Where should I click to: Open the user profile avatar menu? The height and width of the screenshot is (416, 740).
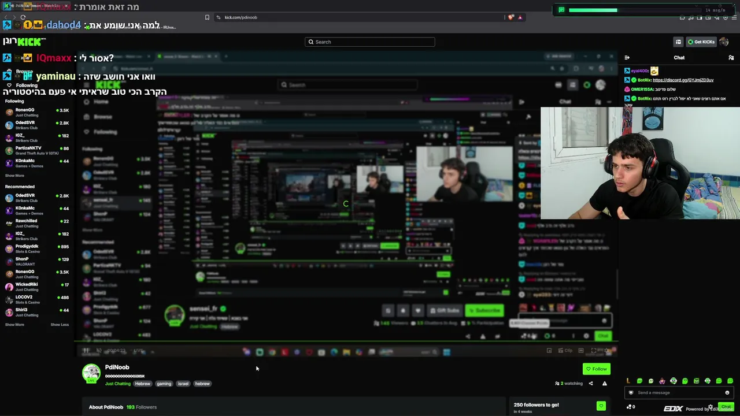click(x=724, y=42)
